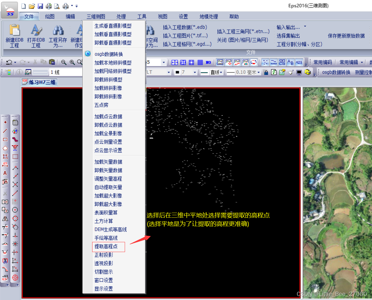Click the paste clipboard icon in toolbar
Viewport: 372px width, 300px height.
pyautogui.click(x=52, y=62)
